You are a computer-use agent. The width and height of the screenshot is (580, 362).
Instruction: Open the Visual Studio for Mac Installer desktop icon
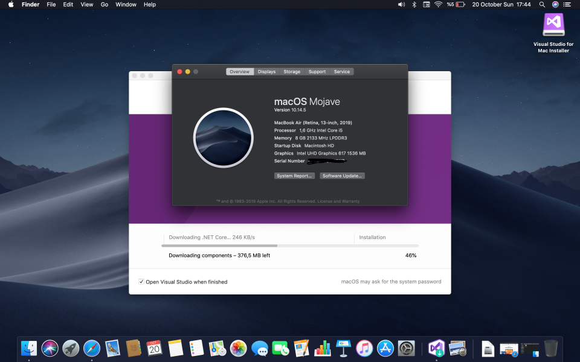pyautogui.click(x=553, y=25)
